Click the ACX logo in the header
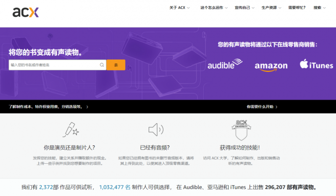336x196 pixels. point(26,12)
